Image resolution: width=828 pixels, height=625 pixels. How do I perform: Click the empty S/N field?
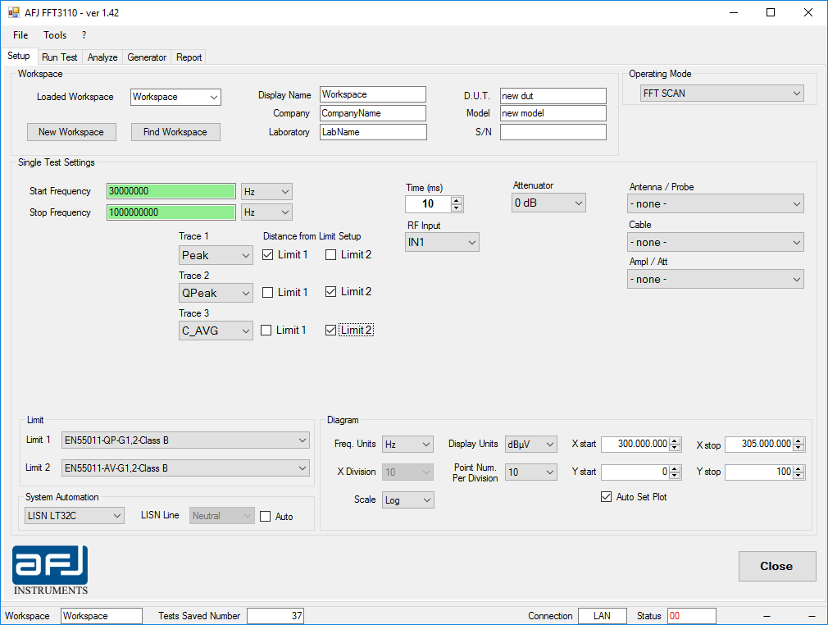pyautogui.click(x=553, y=132)
